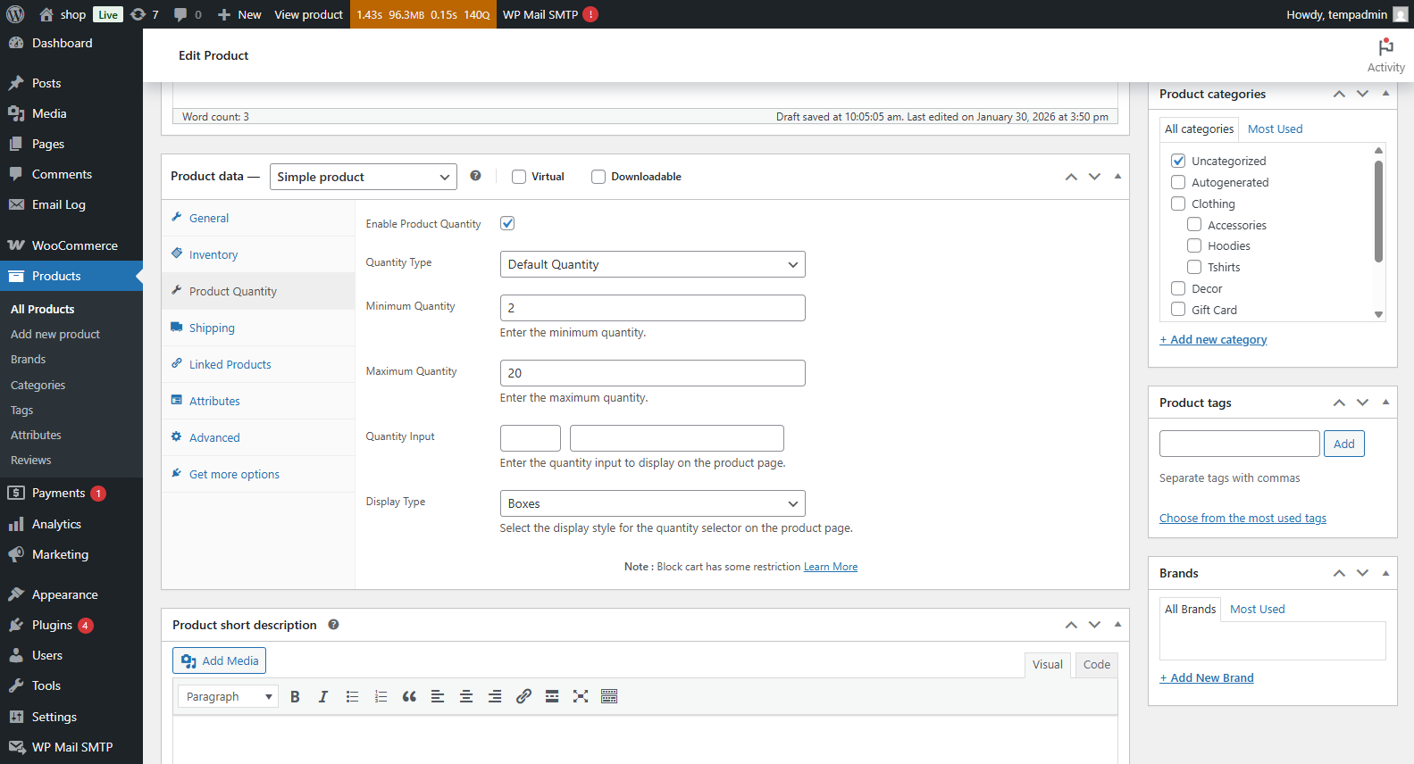Open the Simple product type dropdown
The height and width of the screenshot is (764, 1414).
point(363,177)
